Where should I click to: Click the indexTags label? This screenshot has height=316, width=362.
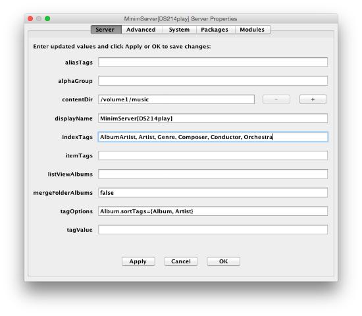click(78, 137)
